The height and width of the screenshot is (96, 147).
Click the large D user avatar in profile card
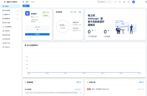point(27,13)
